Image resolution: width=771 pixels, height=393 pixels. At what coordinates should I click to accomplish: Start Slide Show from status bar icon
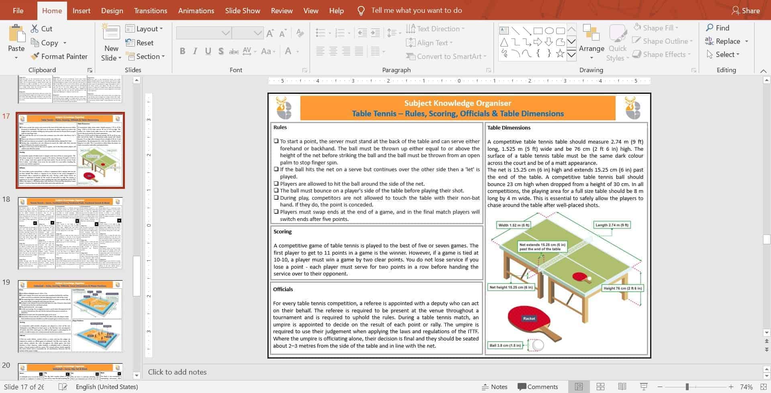tap(644, 387)
